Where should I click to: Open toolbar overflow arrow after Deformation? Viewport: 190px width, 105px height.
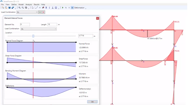point(86,8)
